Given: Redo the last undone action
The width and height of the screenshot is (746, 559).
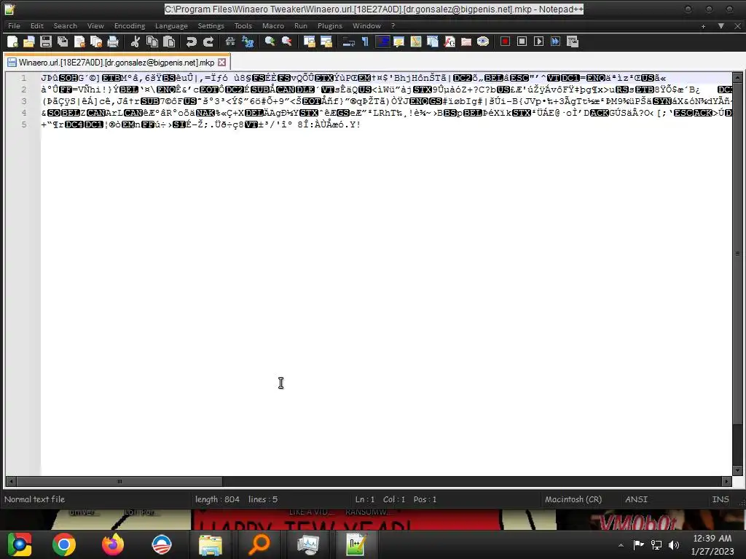Looking at the screenshot, I should click(208, 41).
